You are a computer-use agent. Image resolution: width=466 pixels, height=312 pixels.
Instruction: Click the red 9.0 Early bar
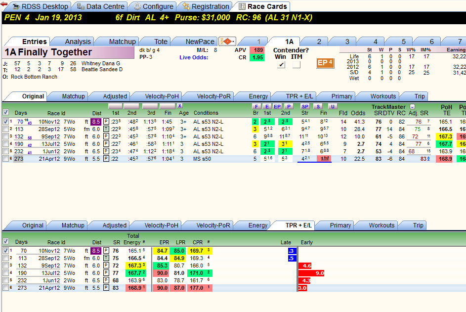(311, 273)
